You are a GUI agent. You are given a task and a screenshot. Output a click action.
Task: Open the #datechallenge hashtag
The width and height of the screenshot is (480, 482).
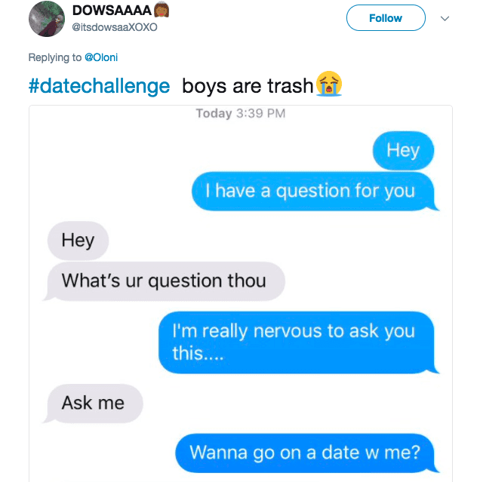coord(99,86)
